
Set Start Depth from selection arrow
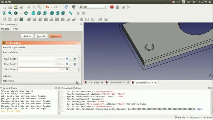(x=75, y=59)
